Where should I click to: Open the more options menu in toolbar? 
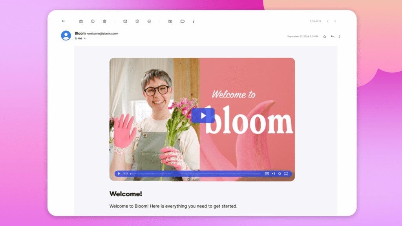[x=194, y=21]
